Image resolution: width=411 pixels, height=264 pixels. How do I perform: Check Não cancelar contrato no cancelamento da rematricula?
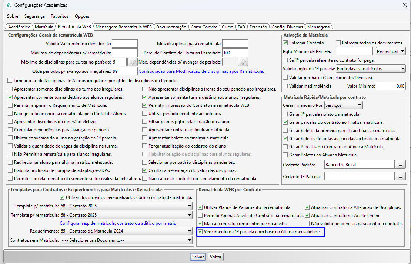[x=144, y=179]
